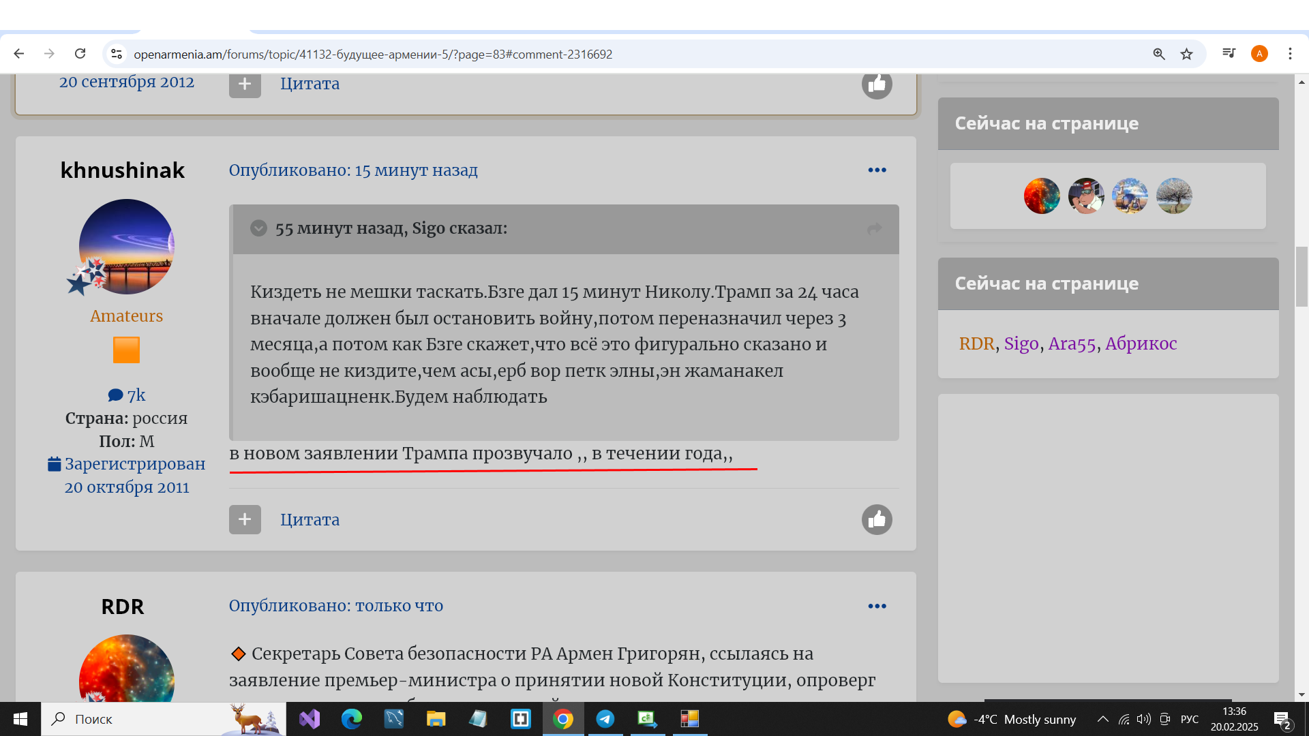
Task: Open Sigo in the online users list
Action: pos(1021,343)
